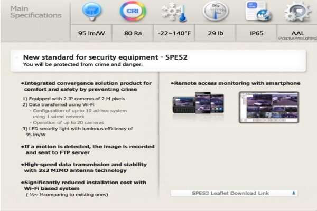Viewport: 317px width, 211px height.
Task: Click the 'New standard for security equipment - SPES2' title
Action: pos(105,57)
